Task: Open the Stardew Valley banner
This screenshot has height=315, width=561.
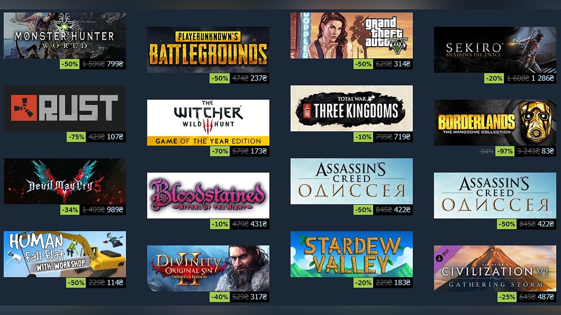Action: (352, 254)
